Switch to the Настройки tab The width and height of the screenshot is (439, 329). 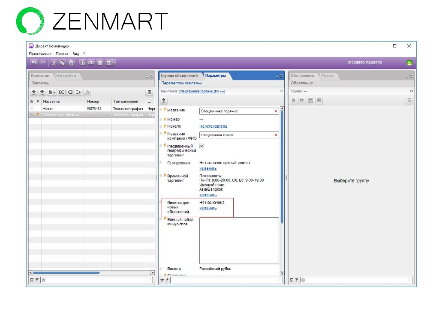[x=66, y=75]
